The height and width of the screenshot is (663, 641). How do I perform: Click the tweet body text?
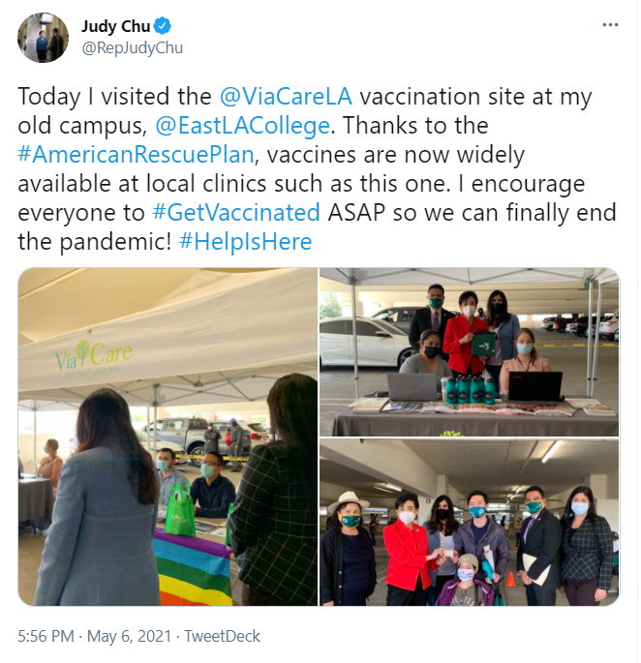[x=317, y=169]
